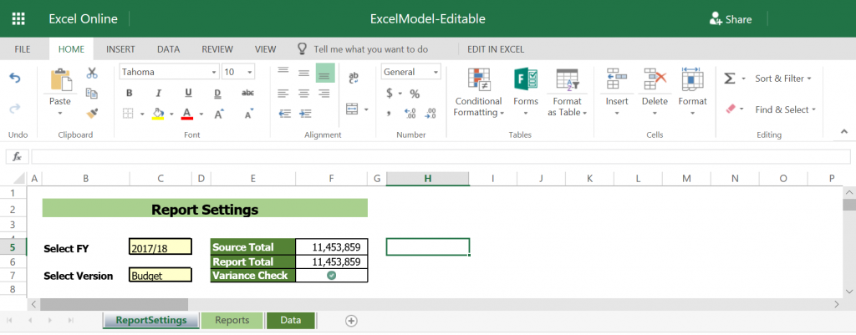This screenshot has width=856, height=335.
Task: Click the AutoSum sigma icon
Action: coord(730,78)
